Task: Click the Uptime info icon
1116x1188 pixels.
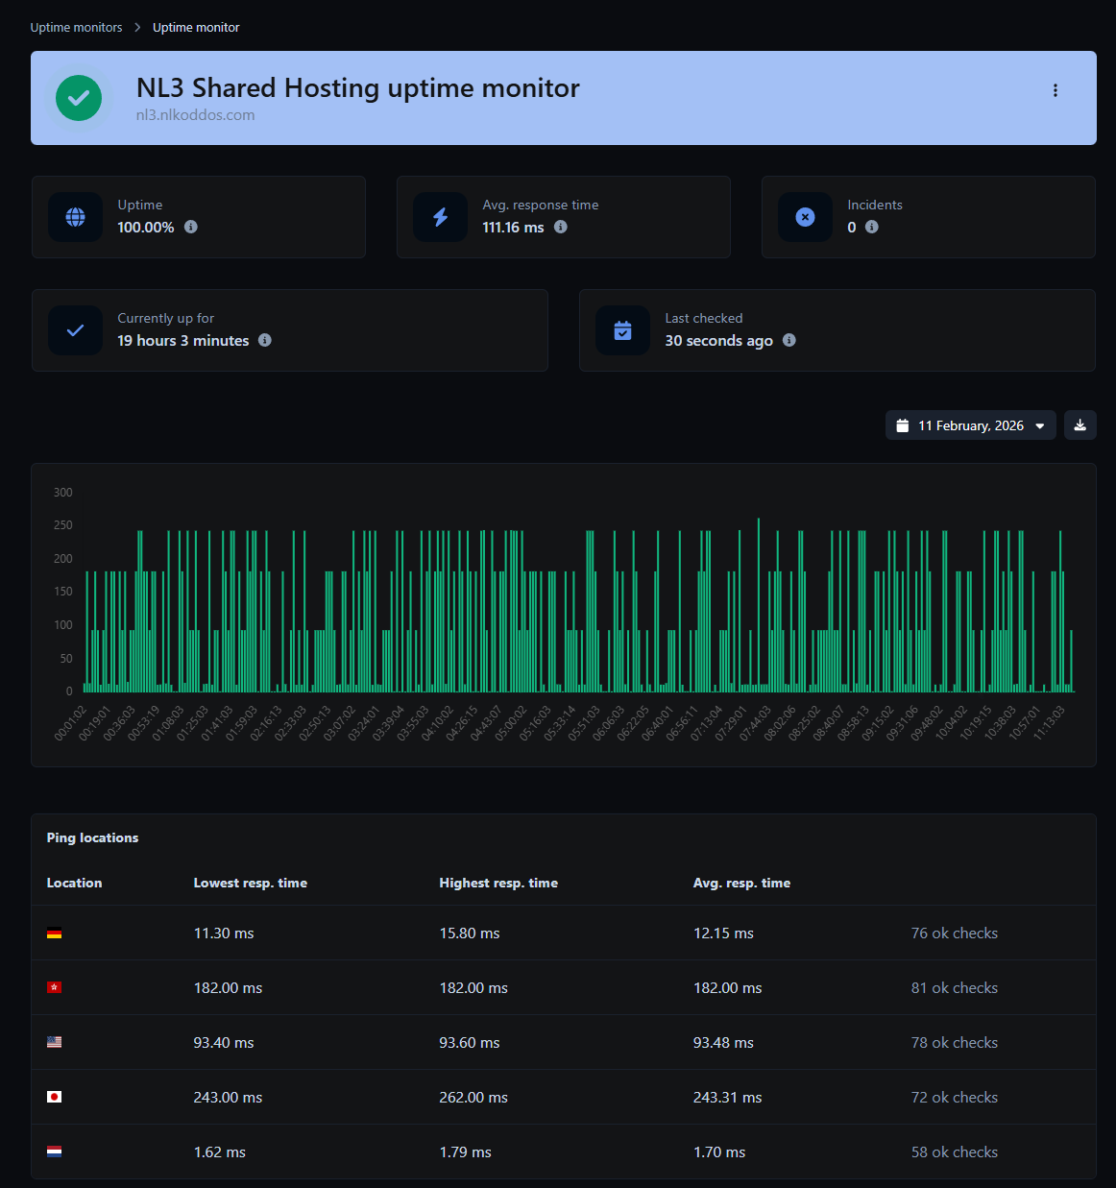Action: pos(191,227)
